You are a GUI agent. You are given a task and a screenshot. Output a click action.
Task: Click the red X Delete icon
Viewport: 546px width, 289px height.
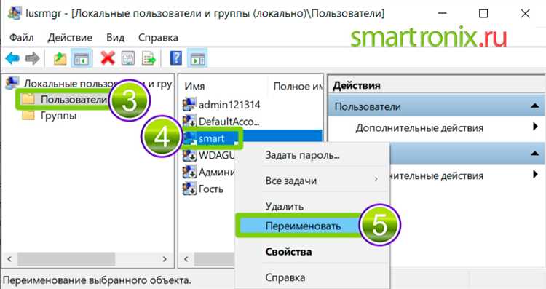(x=108, y=58)
